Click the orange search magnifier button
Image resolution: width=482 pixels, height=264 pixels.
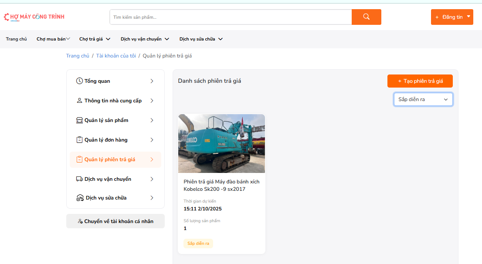366,17
